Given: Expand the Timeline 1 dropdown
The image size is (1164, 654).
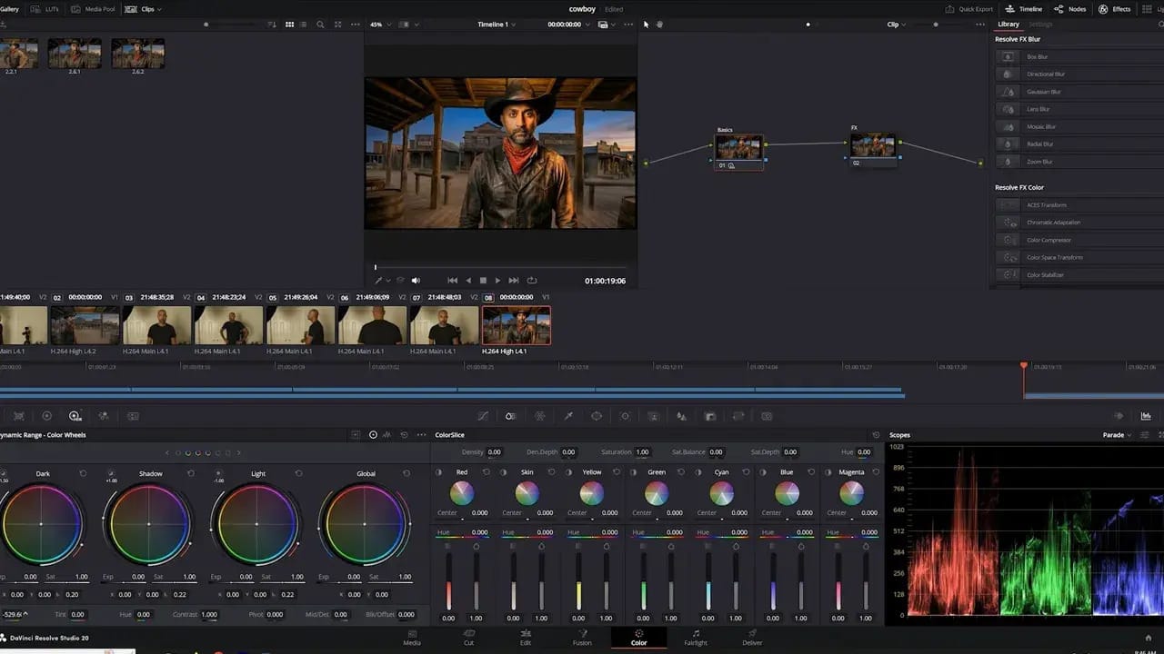Looking at the screenshot, I should coord(497,25).
